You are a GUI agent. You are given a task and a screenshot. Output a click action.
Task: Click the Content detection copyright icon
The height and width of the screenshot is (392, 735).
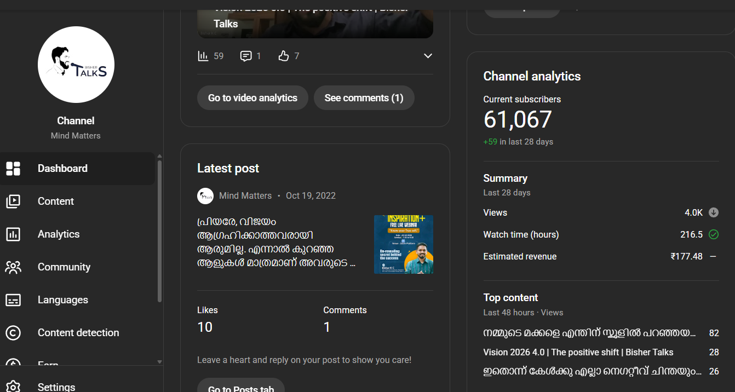(x=13, y=333)
